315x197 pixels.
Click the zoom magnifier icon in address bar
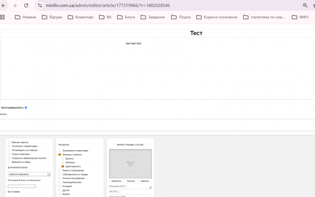305,5
